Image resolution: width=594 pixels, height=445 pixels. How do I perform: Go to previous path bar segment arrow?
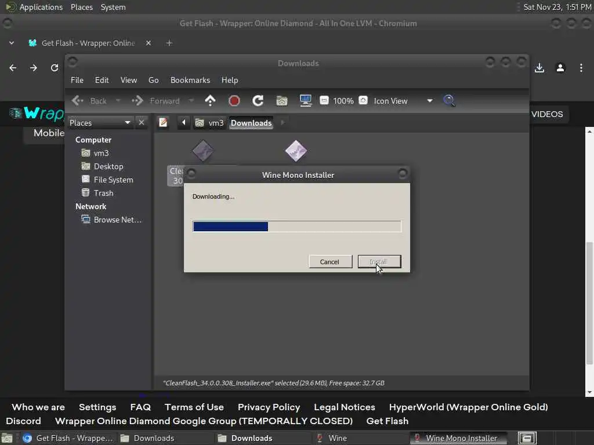pyautogui.click(x=184, y=123)
